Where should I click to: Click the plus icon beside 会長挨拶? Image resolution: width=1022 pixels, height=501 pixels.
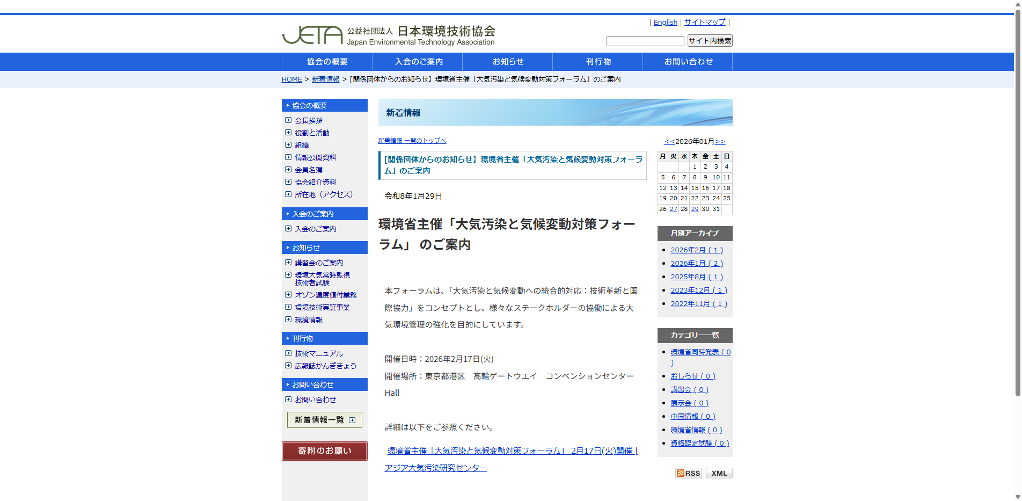(288, 120)
